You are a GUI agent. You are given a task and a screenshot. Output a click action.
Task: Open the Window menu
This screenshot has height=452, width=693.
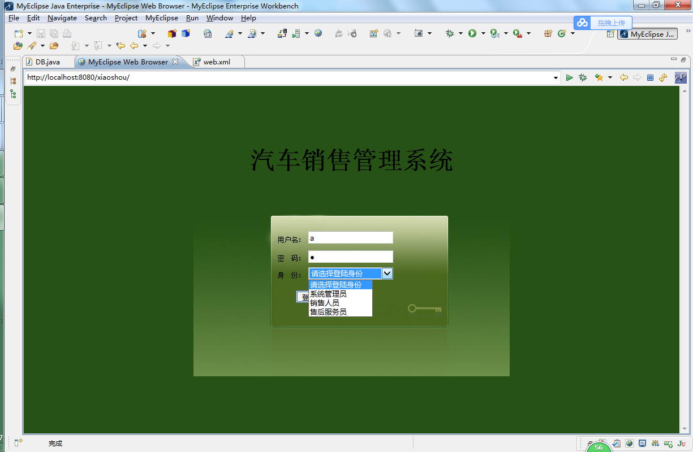pyautogui.click(x=219, y=18)
